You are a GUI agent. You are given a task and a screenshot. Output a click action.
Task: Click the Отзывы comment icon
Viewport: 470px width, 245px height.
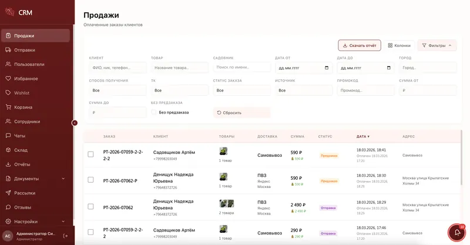[8, 207]
